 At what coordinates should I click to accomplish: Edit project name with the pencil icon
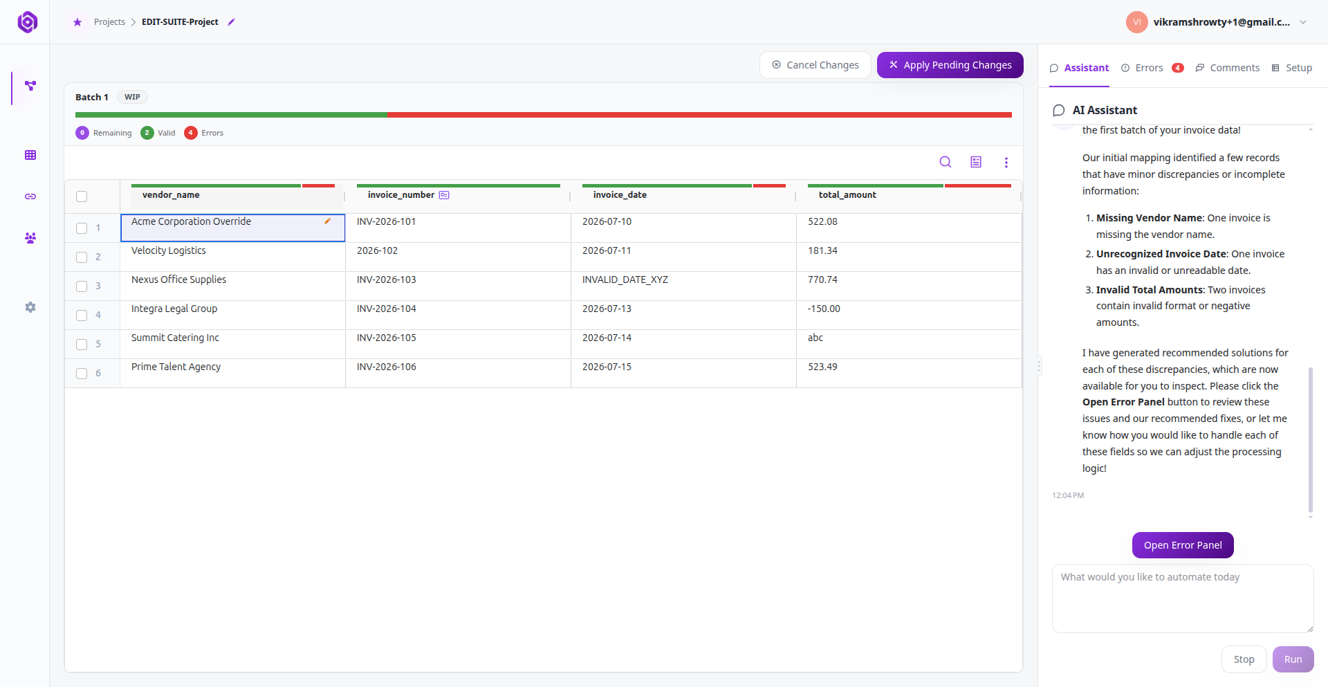pyautogui.click(x=232, y=22)
